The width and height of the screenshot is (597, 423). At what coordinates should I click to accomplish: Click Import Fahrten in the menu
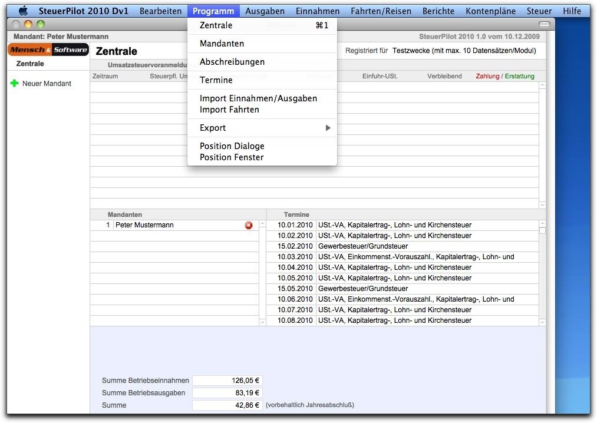229,110
